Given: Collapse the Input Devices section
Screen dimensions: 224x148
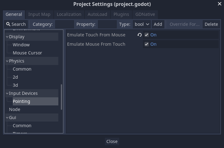Looking at the screenshot, I should (7, 93).
